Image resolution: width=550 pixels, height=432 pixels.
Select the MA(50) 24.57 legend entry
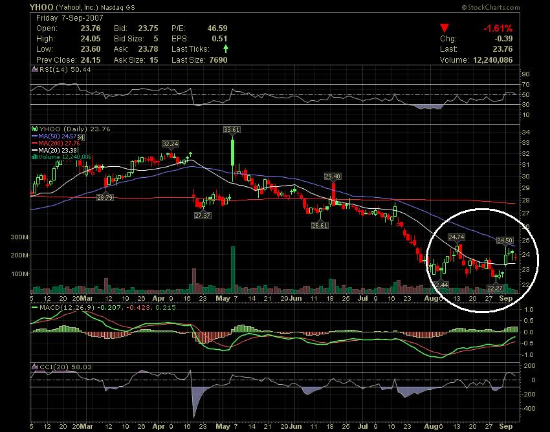(x=54, y=136)
